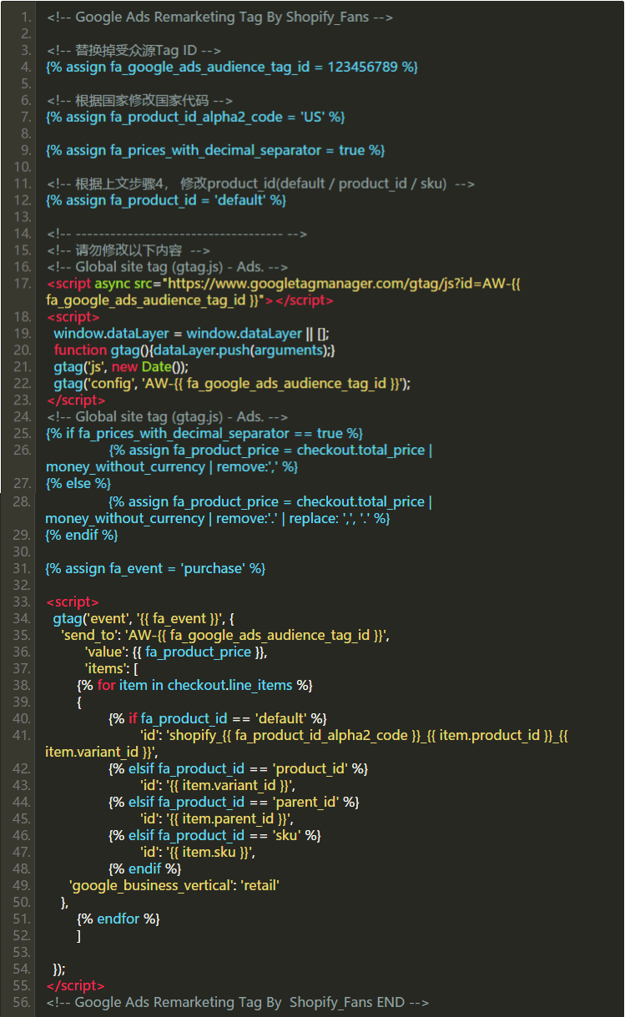Click the {% endfor %} Liquid tag

tap(118, 919)
